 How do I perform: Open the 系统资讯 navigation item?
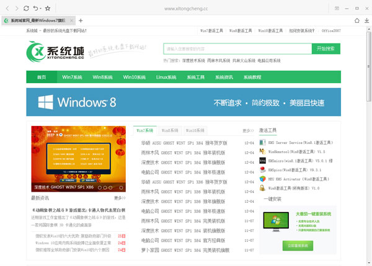pyautogui.click(x=224, y=77)
